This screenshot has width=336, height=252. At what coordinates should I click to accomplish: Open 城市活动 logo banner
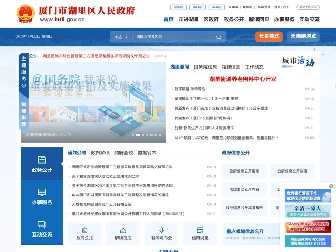298,62
